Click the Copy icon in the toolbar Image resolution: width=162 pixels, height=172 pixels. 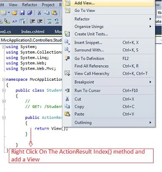click(47, 13)
